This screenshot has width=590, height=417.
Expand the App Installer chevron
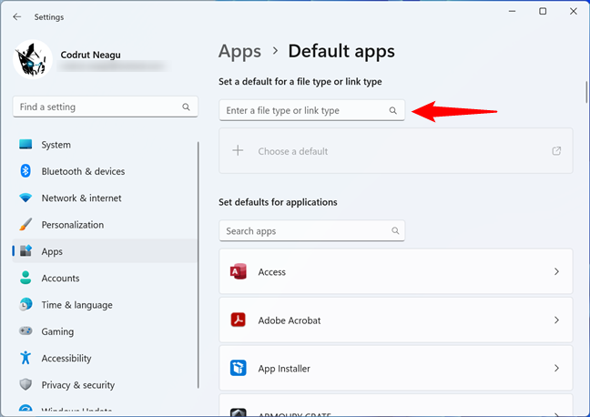click(556, 369)
